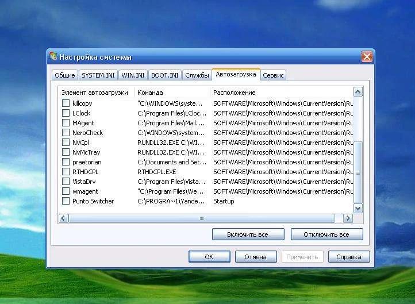Switch to the BOOT.INI tab
415x304 pixels.
click(165, 75)
